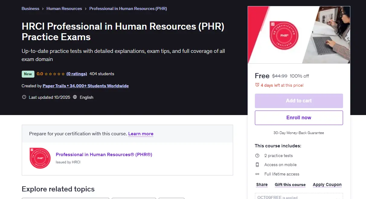The height and width of the screenshot is (199, 366).
Task: Click the 2 practice tests text
Action: tap(278, 156)
